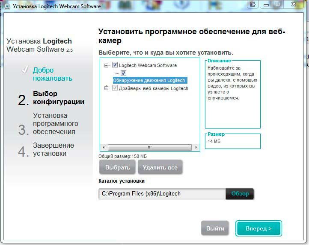Toggle the Драйверы веб-камеры Logitech checkbox
This screenshot has width=309, height=245.
pos(115,88)
